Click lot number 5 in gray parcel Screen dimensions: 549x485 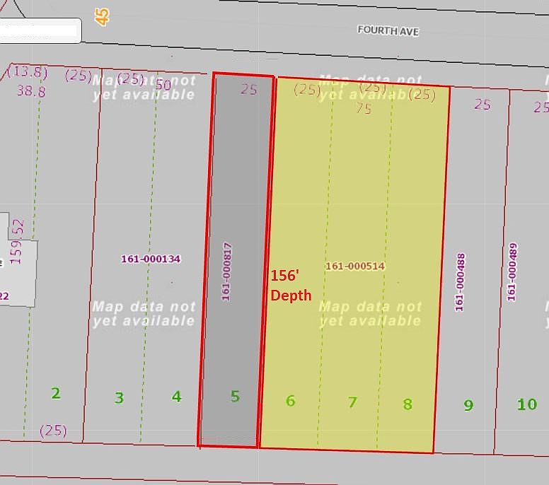coord(235,396)
